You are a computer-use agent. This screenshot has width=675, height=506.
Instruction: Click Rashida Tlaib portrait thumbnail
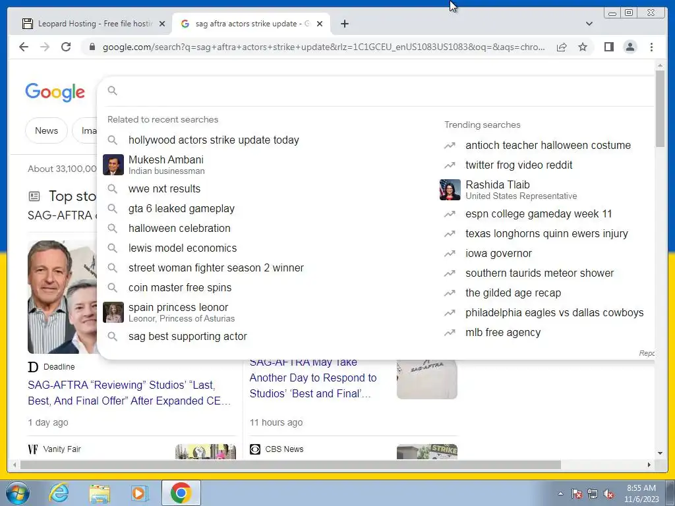pyautogui.click(x=450, y=190)
